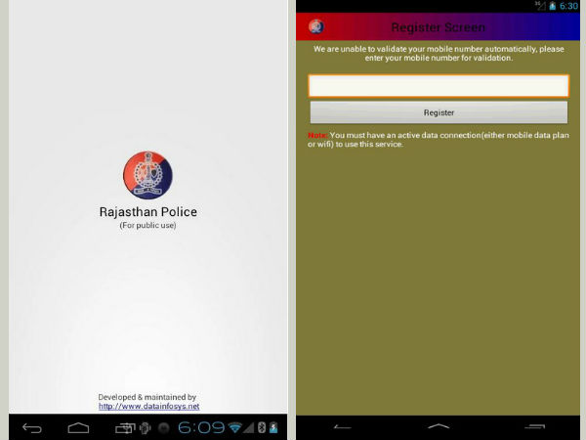Tap the back arrow in right phone's navigation bar
586x440 pixels.
[342, 427]
